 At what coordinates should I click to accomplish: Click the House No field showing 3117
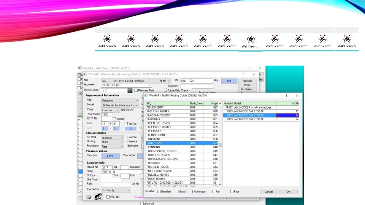tap(106, 167)
